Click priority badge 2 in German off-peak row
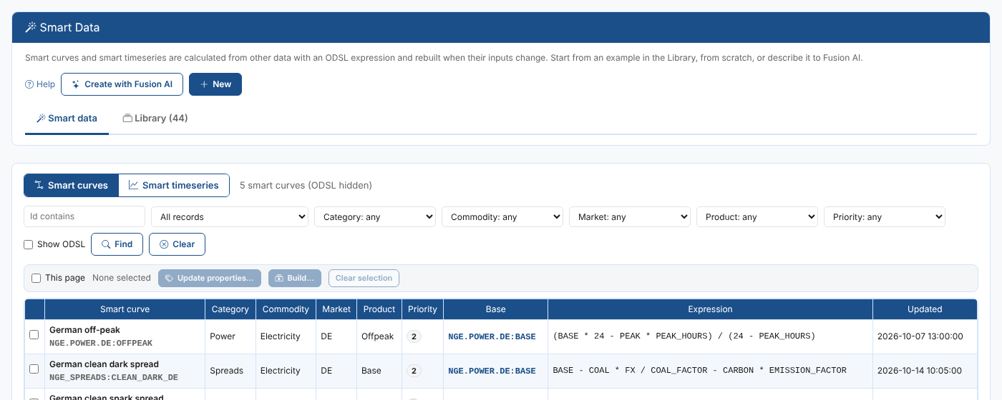 (414, 336)
